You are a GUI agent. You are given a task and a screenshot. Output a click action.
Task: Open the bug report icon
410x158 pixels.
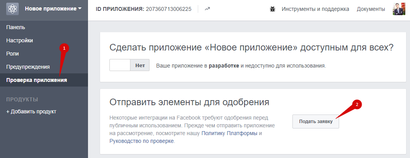pos(273,9)
